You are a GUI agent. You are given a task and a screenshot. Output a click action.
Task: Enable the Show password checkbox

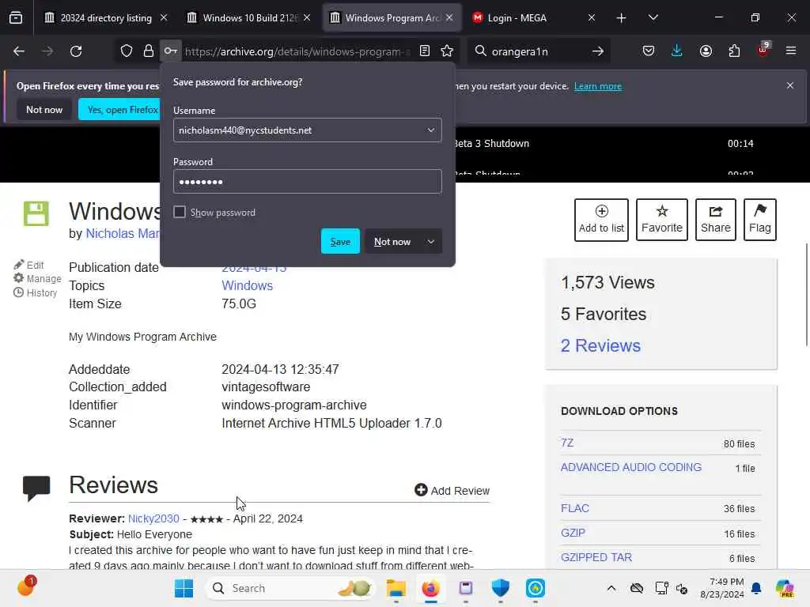tap(180, 212)
